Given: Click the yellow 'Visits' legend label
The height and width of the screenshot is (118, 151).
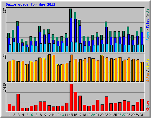Looking at the screenshot, I should [x=148, y=64].
